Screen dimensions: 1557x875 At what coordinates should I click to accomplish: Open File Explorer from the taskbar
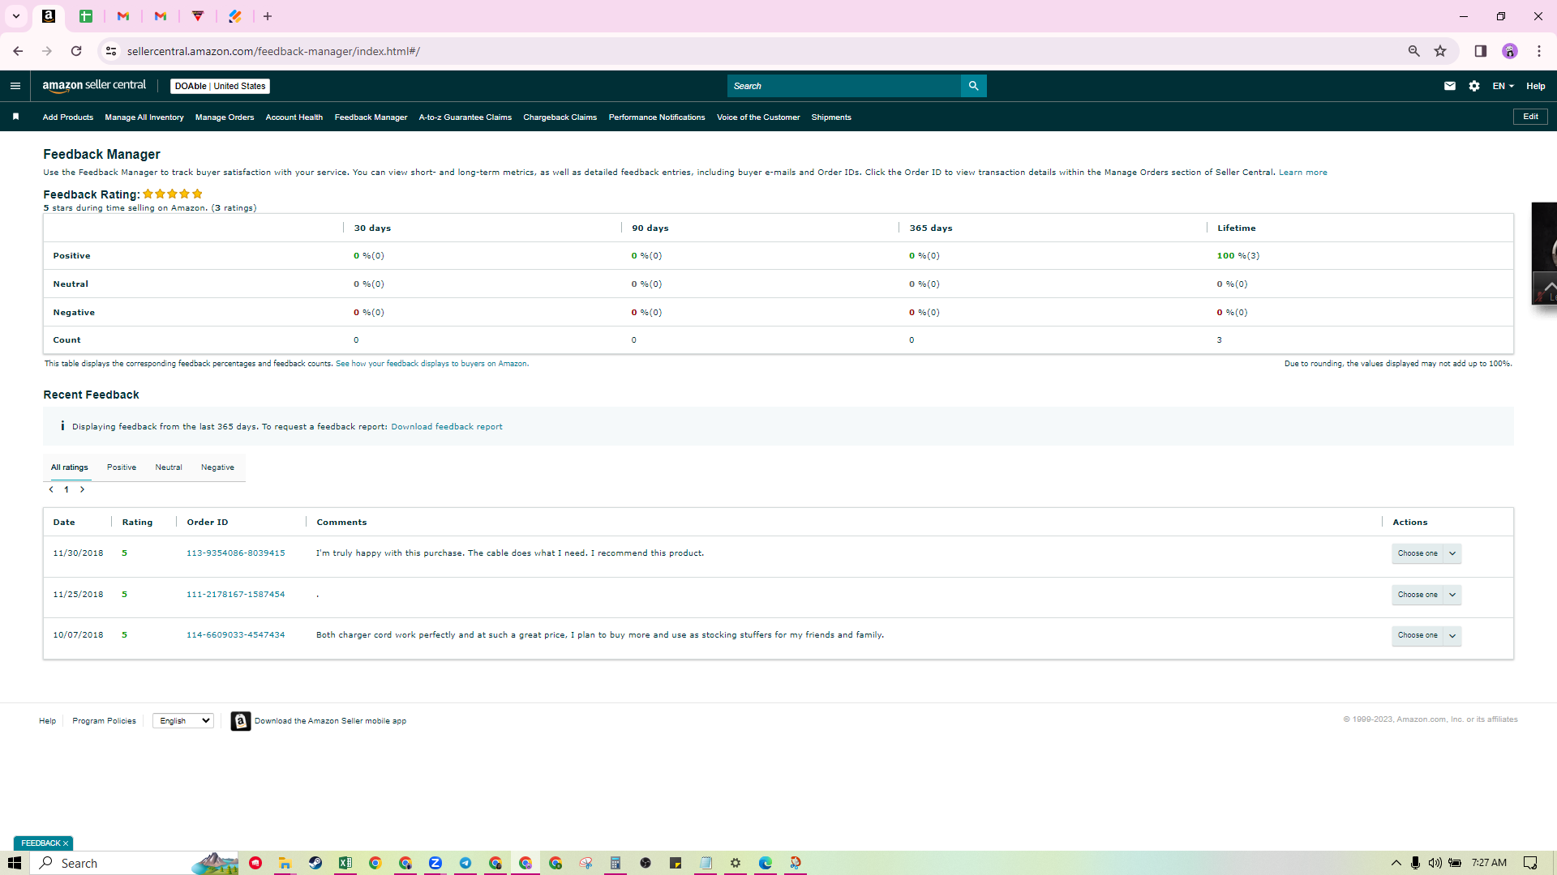(x=285, y=863)
